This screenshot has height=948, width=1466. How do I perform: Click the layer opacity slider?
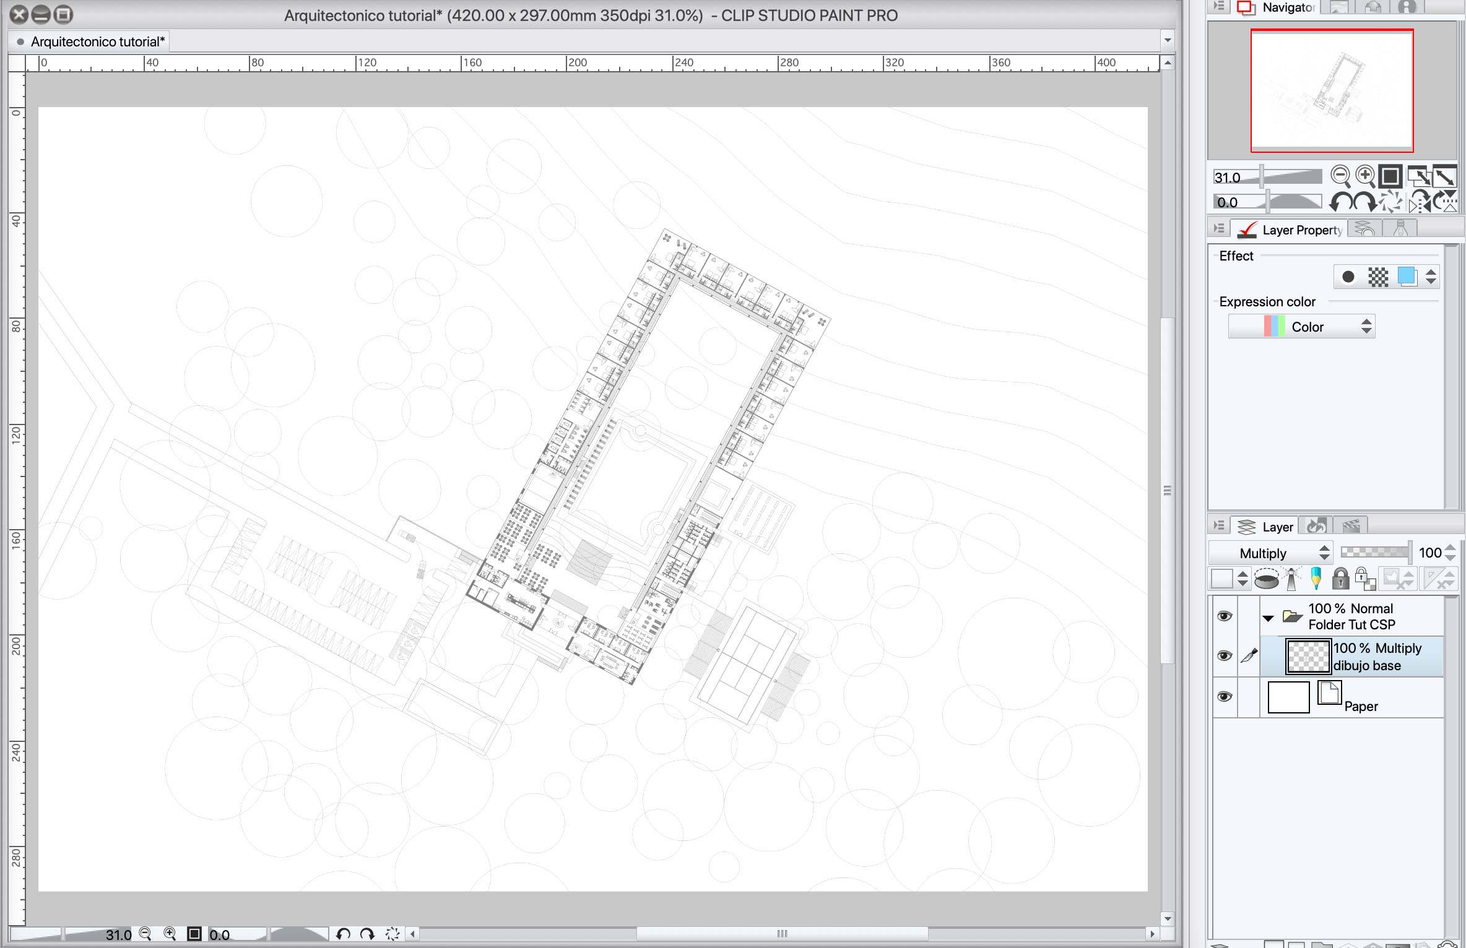click(x=1376, y=552)
